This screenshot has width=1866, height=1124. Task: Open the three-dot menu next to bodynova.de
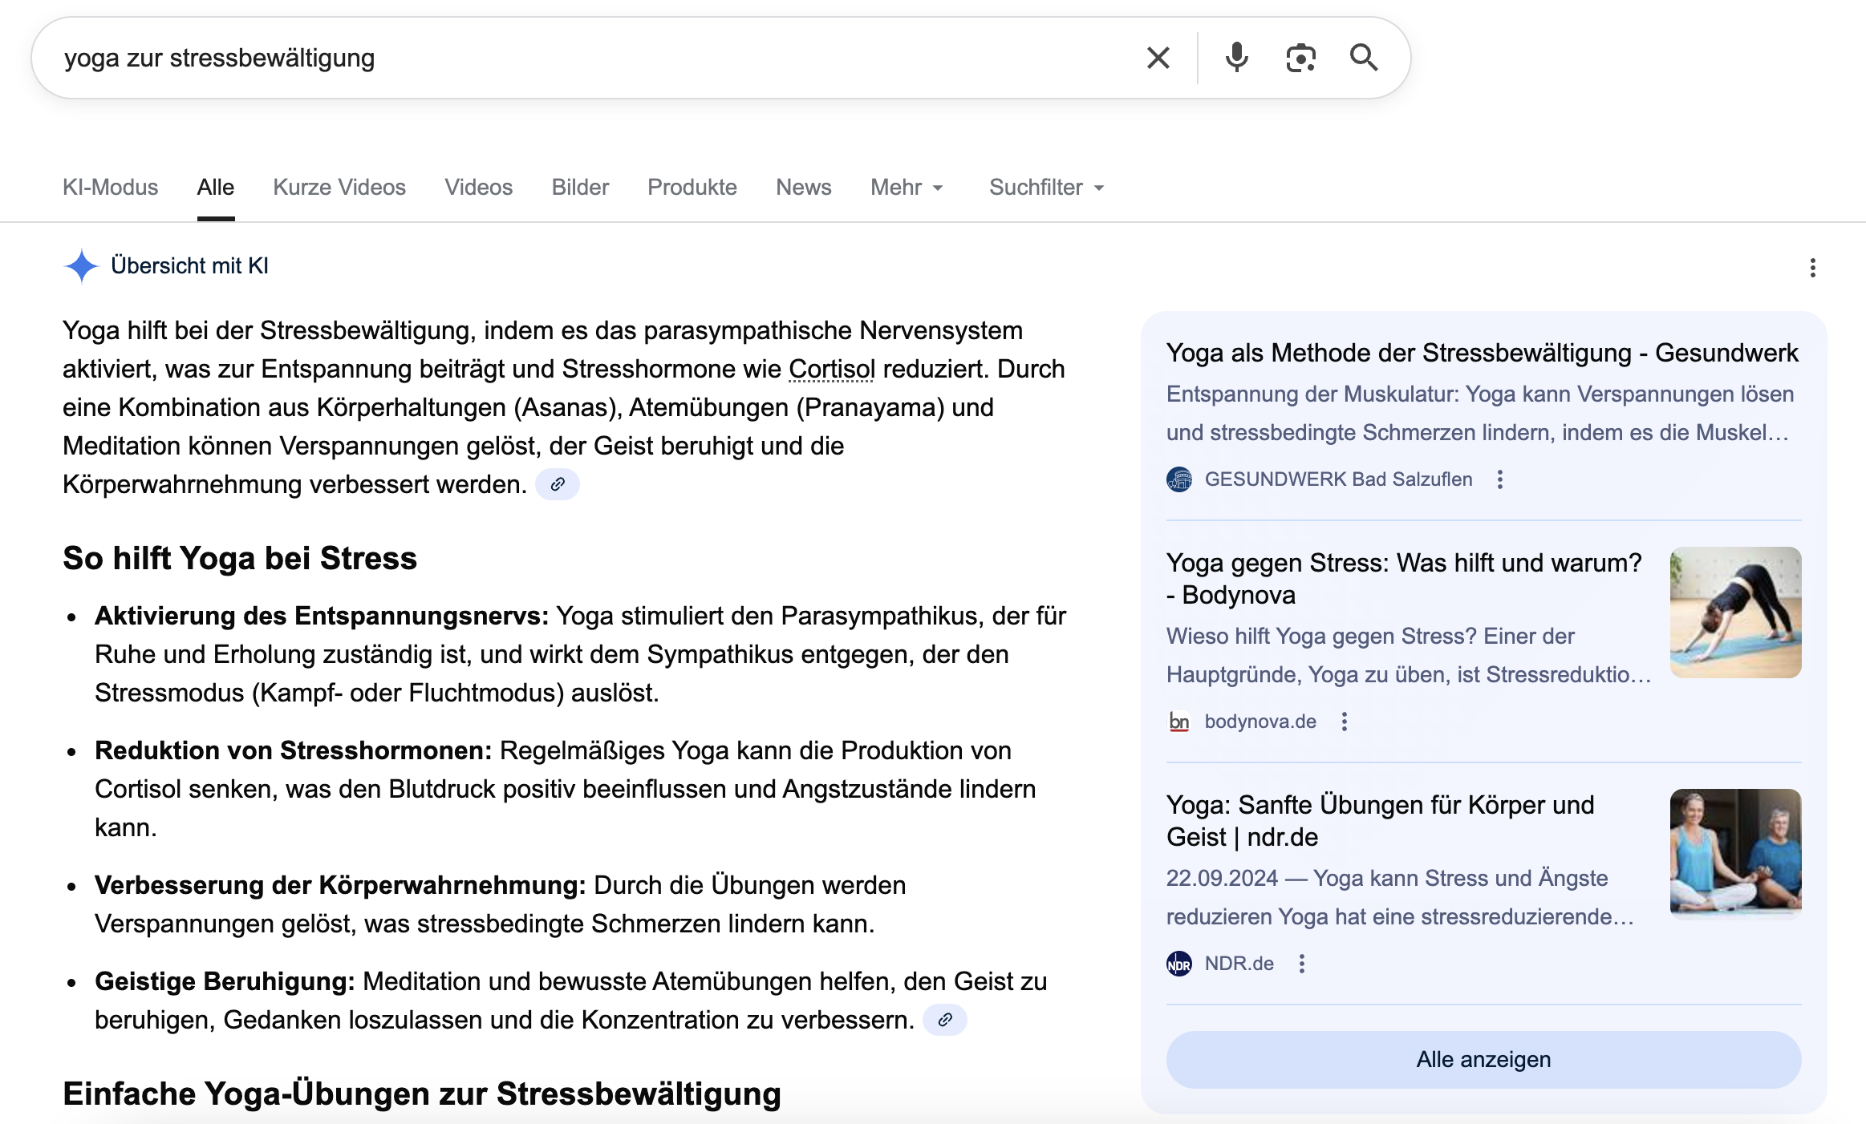(x=1345, y=722)
